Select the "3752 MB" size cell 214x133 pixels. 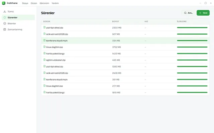tap(117, 47)
